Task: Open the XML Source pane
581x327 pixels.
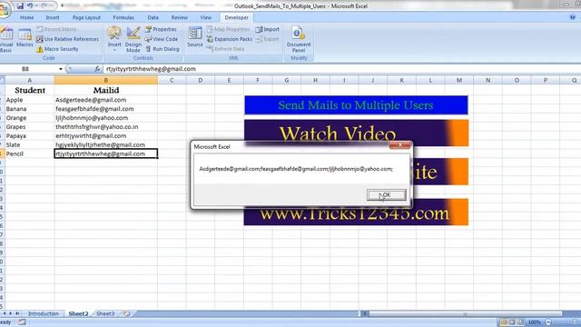Action: [195, 37]
